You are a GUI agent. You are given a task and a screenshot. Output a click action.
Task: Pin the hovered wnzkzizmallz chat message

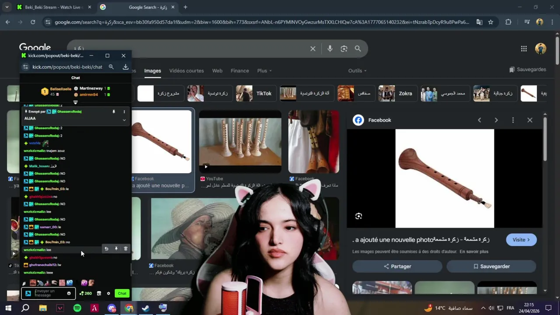(x=116, y=248)
